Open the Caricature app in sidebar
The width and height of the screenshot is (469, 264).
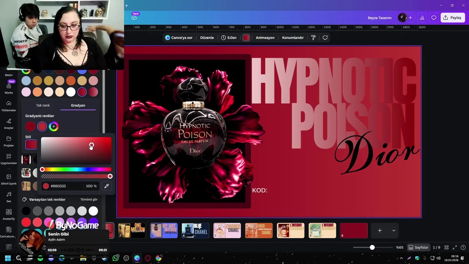(9, 232)
